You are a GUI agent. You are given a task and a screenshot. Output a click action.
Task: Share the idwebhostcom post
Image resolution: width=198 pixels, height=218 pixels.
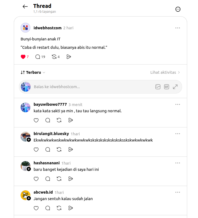pos(69,57)
